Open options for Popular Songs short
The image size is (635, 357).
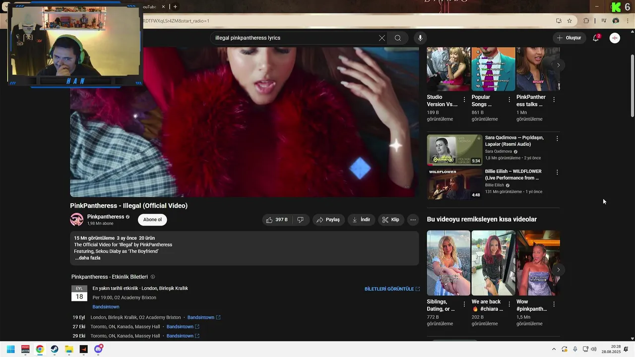(509, 100)
